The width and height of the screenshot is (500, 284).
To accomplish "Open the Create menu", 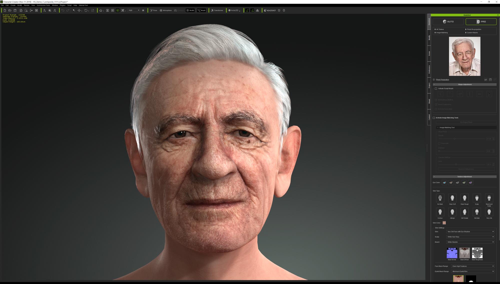I will coord(13,5).
